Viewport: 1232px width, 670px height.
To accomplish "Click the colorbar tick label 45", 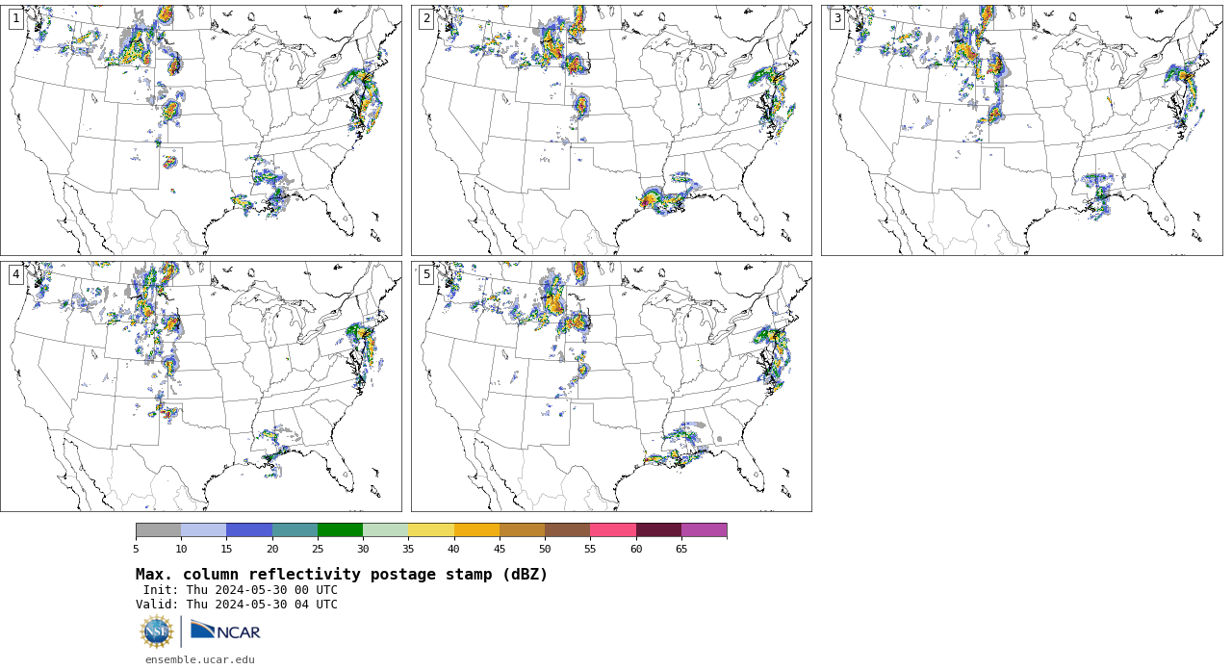I will 500,550.
